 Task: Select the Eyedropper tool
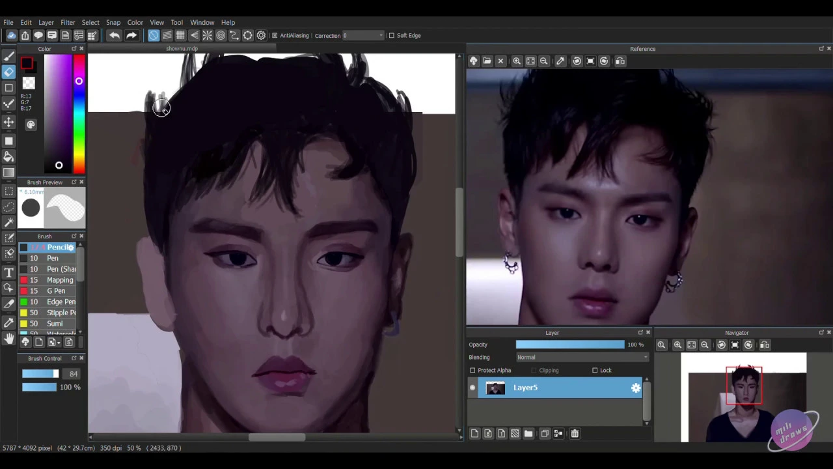[9, 322]
